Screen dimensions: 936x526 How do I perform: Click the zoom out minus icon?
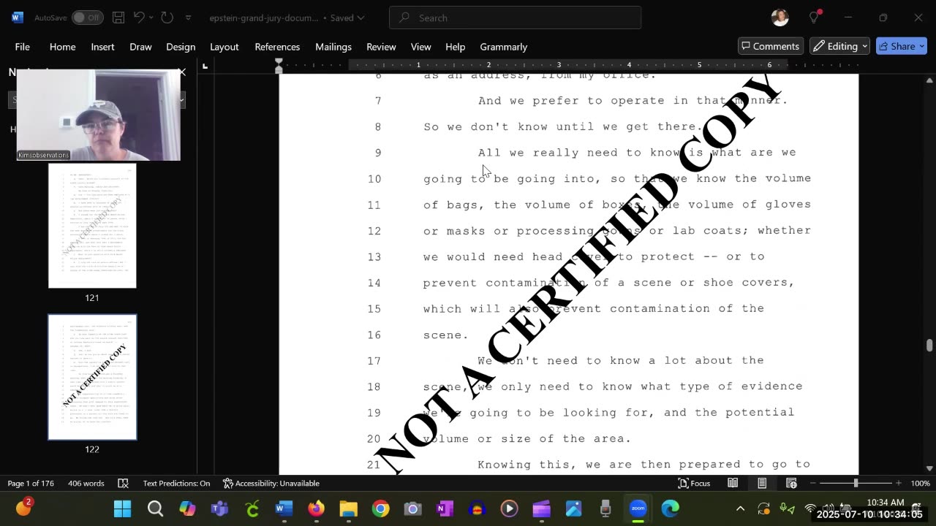814,483
